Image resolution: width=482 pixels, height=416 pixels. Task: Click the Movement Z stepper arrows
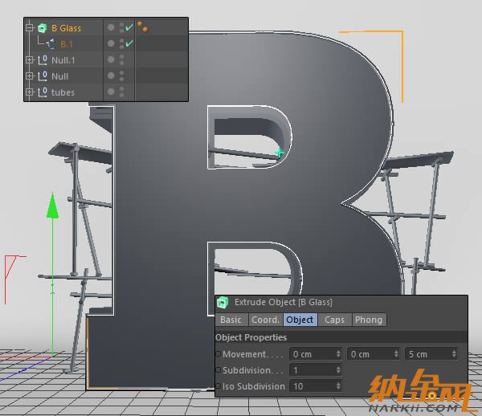[x=454, y=354]
